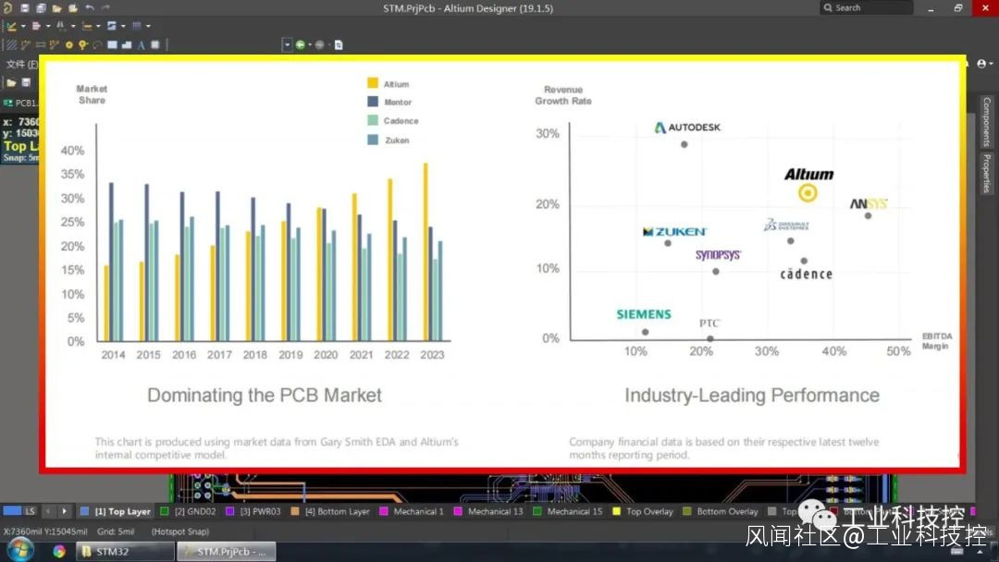Switch to the PCB1 document tab
This screenshot has width=999, height=562.
pos(21,103)
